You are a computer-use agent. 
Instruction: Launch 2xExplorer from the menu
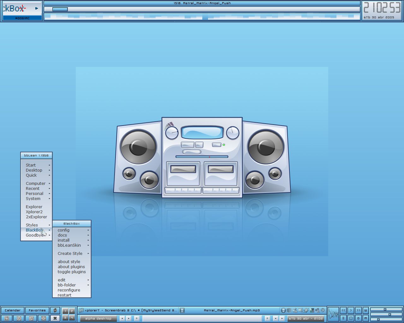click(x=36, y=217)
